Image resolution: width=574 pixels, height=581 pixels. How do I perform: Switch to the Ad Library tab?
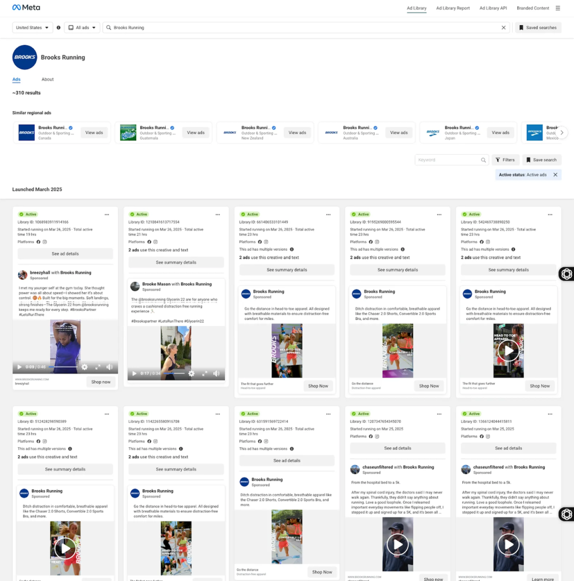point(416,8)
